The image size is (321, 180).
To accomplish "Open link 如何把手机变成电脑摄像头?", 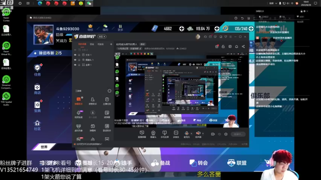I will (x=89, y=144).
